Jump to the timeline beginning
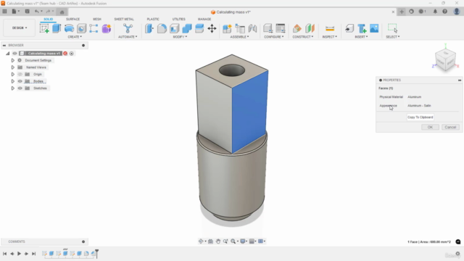This screenshot has width=464, height=261. 5,254
